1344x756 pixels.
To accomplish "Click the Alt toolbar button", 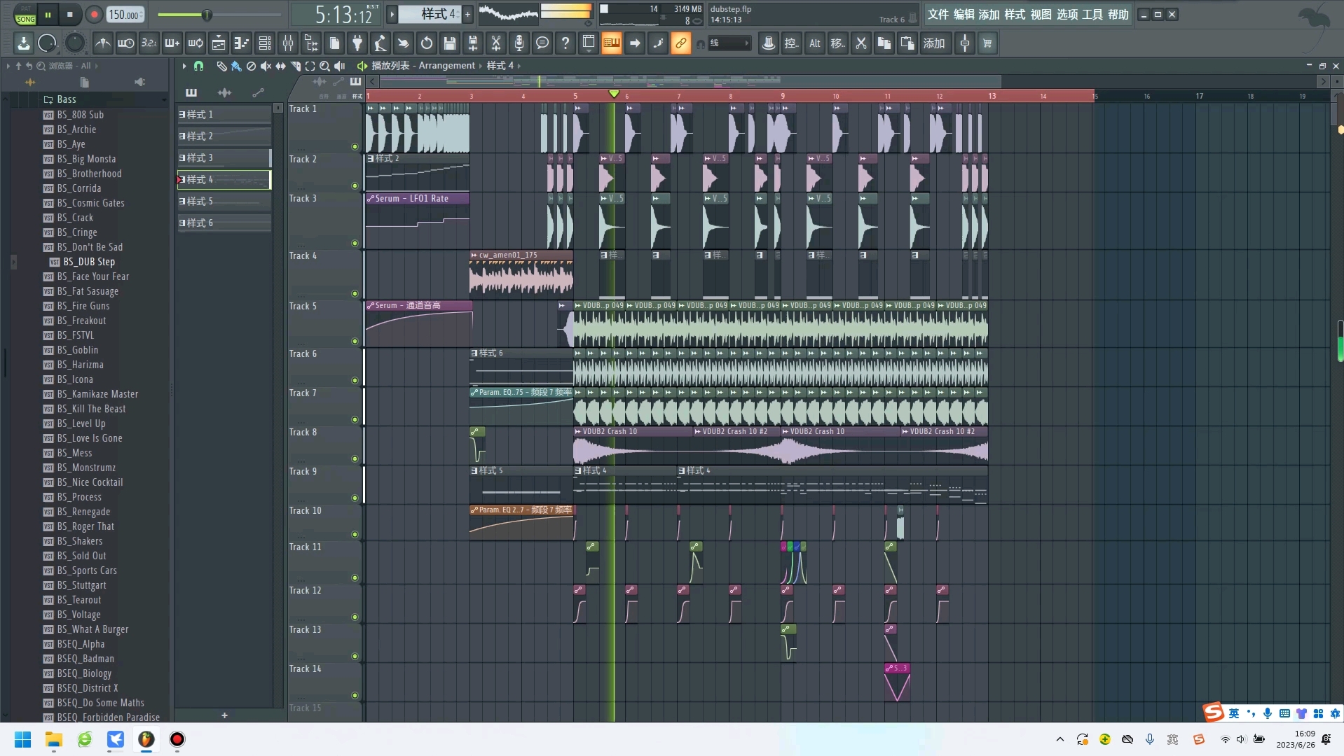I will pyautogui.click(x=815, y=43).
